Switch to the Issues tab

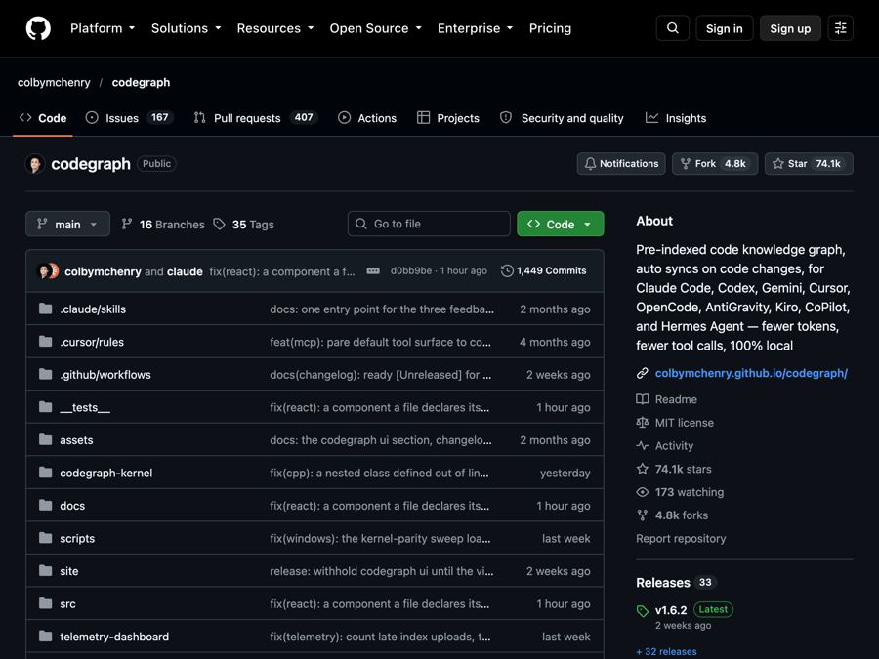pos(129,118)
